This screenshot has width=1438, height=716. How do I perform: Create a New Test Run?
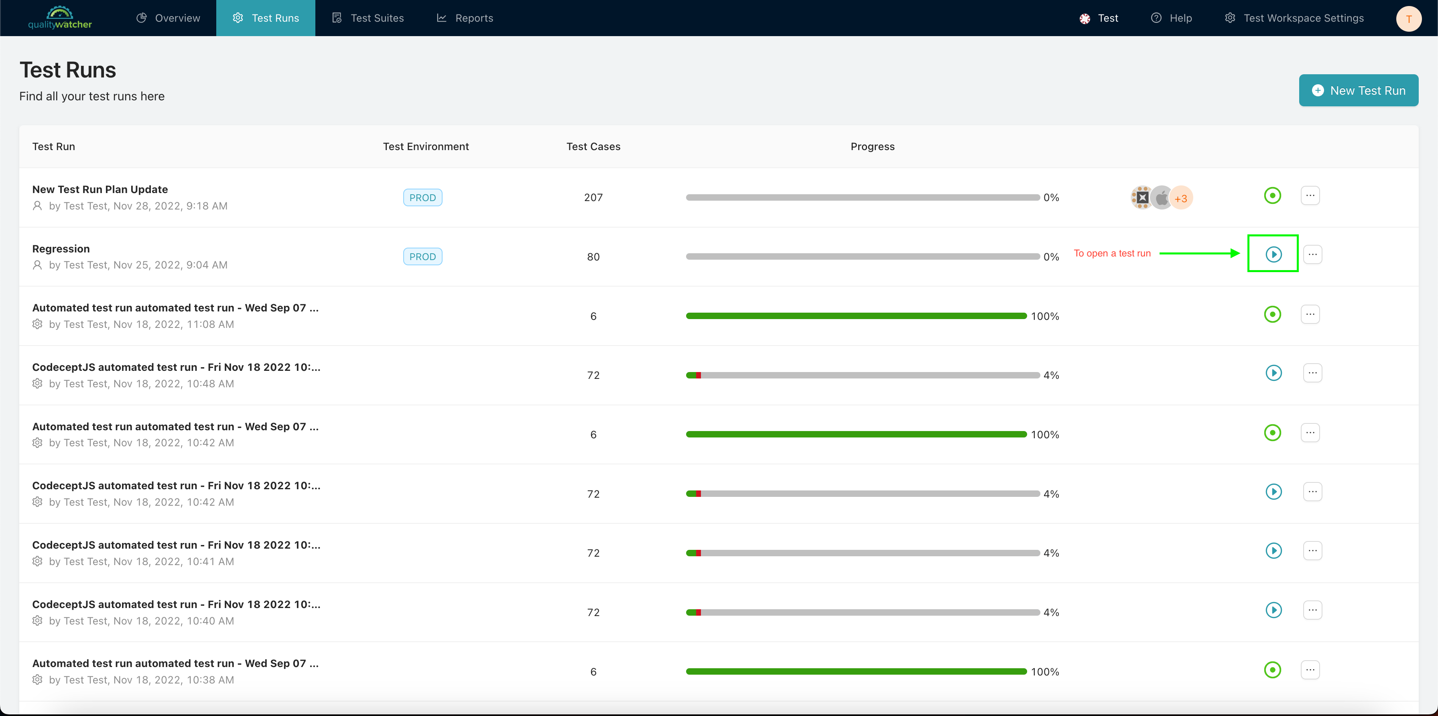[x=1358, y=90]
